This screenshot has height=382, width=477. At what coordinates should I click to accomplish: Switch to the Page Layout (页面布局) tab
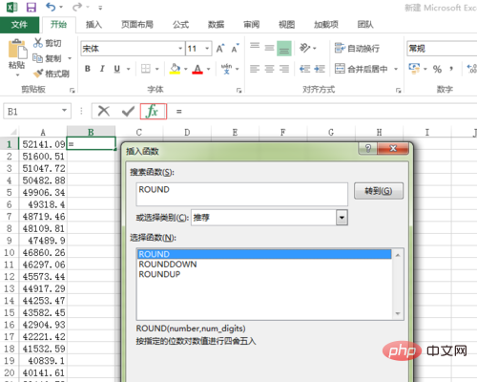coord(137,25)
